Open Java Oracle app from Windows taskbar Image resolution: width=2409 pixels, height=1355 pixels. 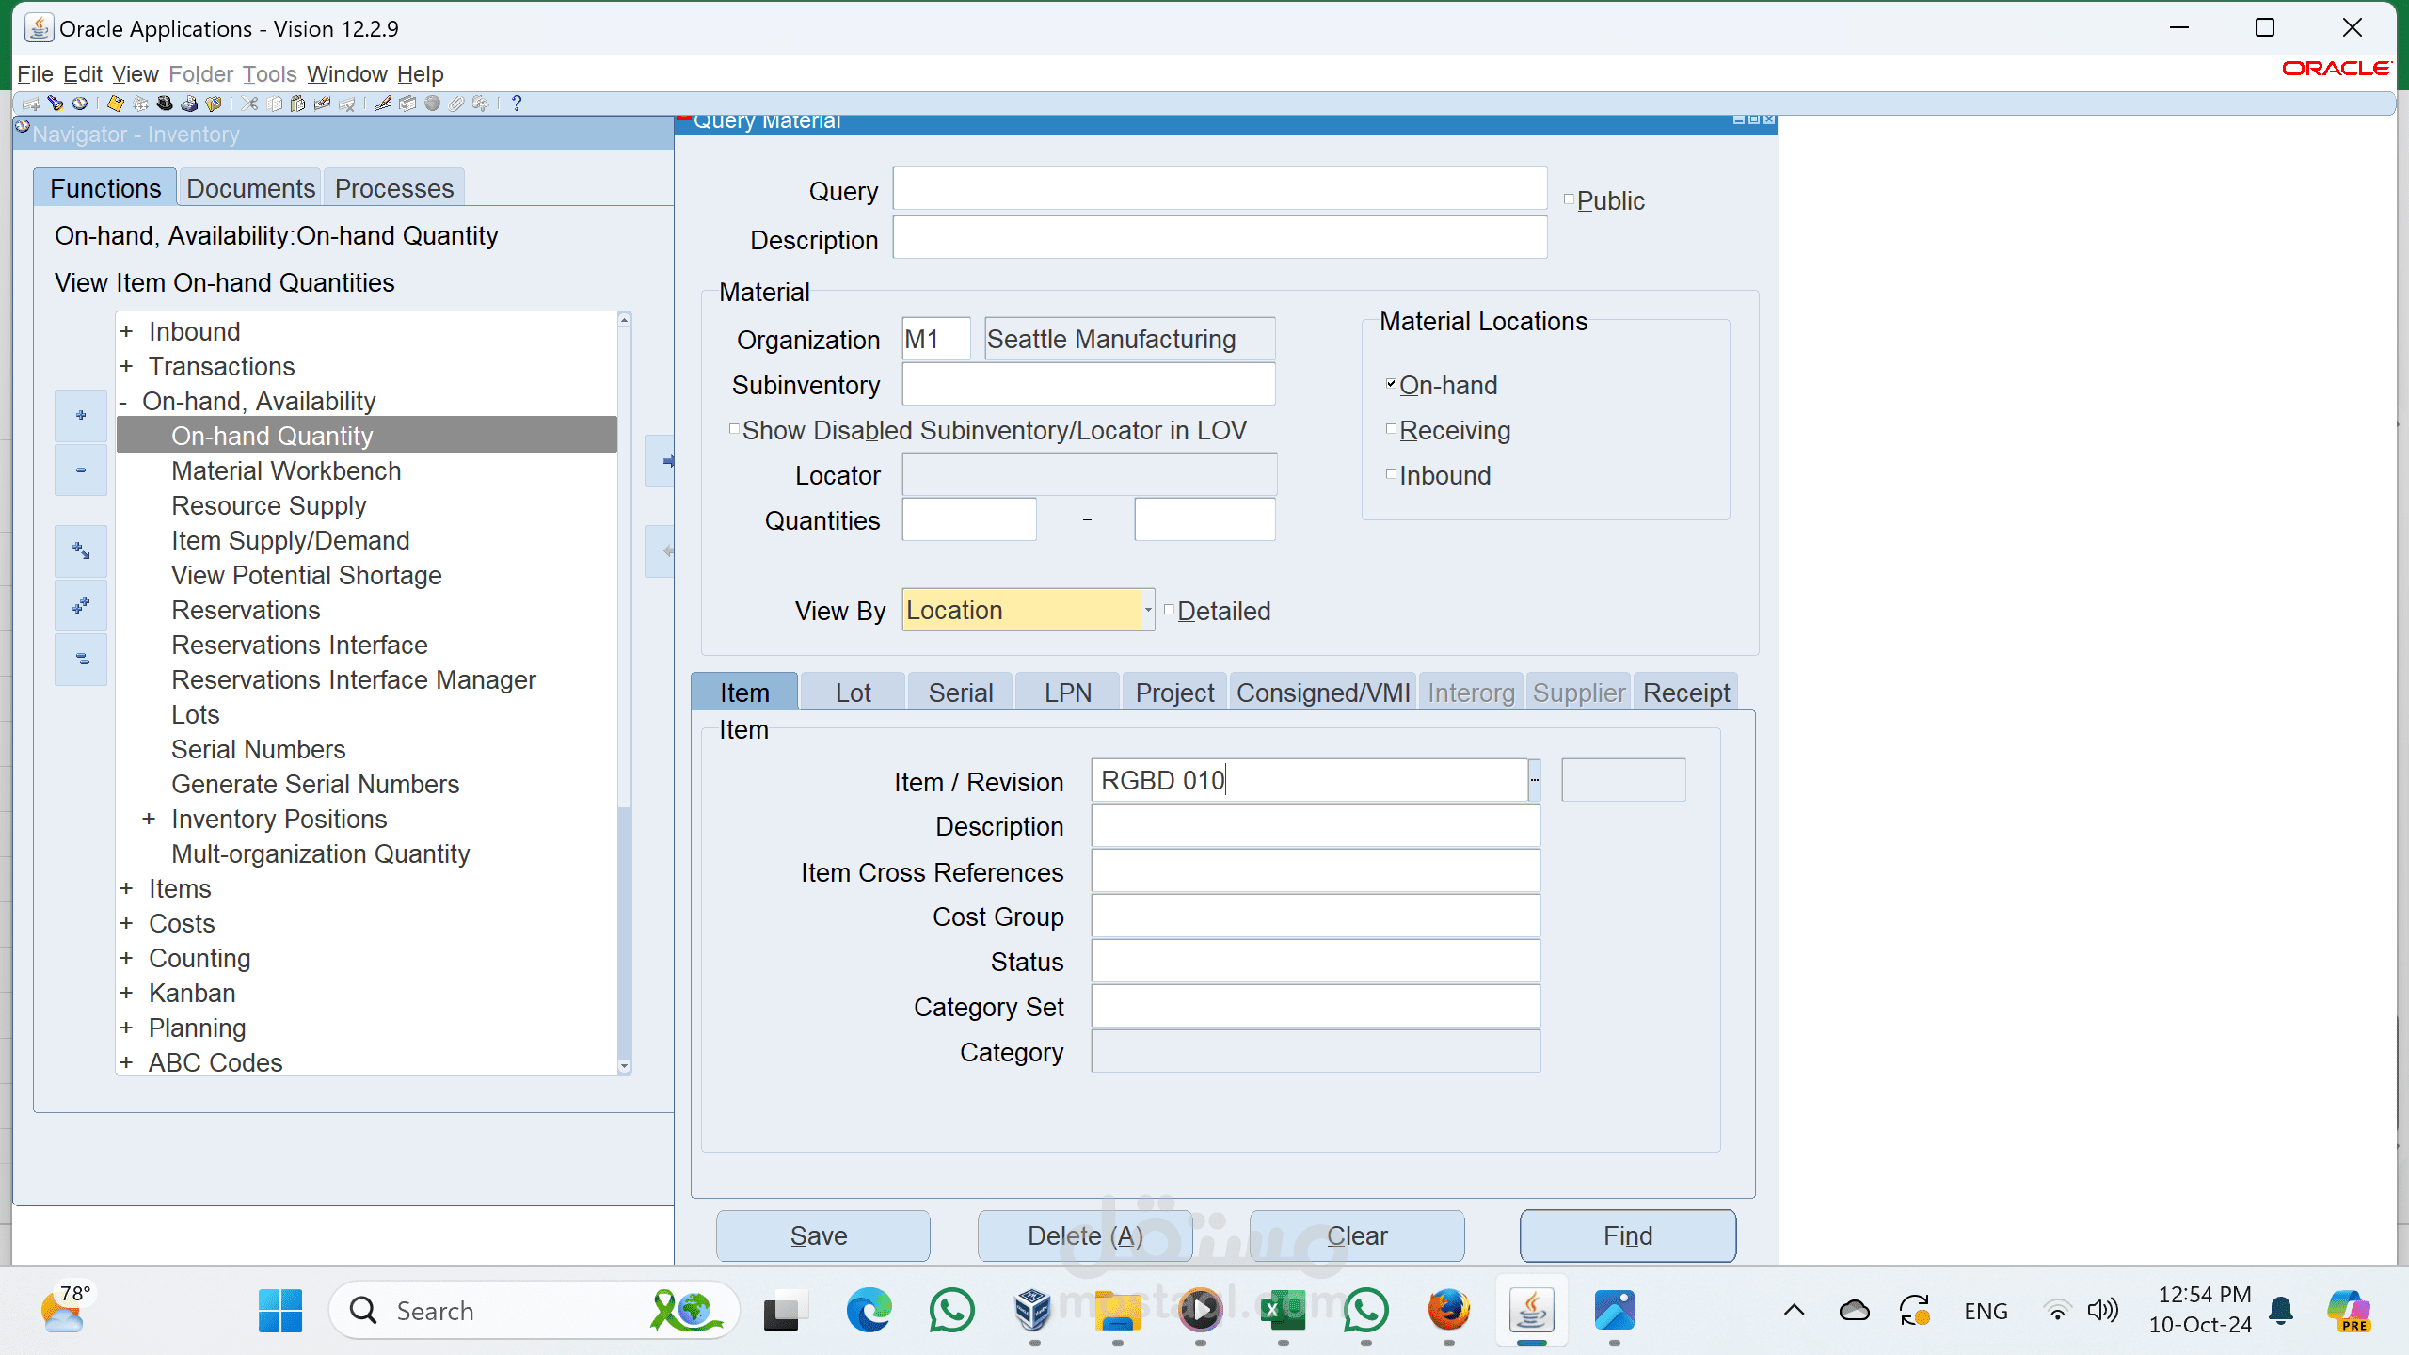click(1531, 1311)
